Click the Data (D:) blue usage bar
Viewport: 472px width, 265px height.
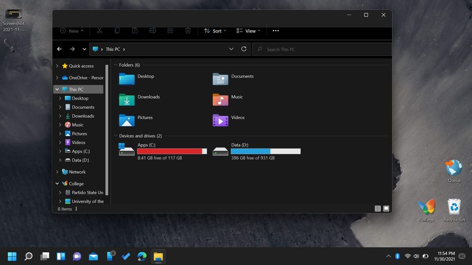click(266, 151)
